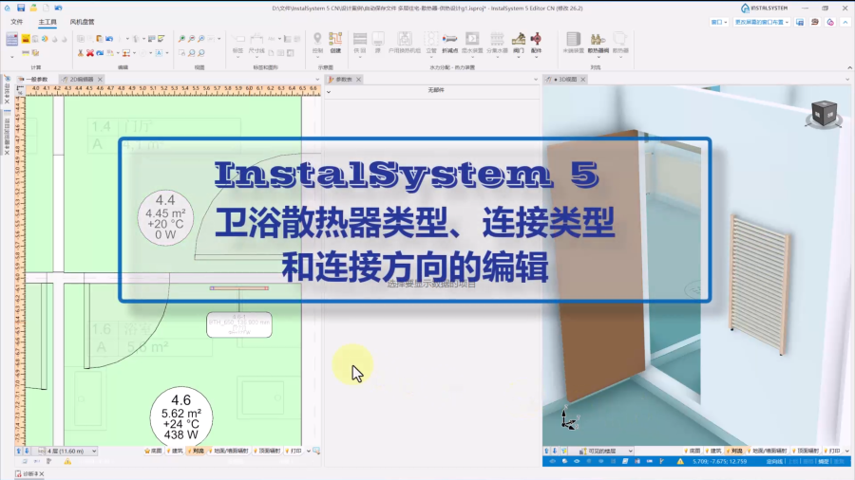Click the home icon in the title bar
This screenshot has height=480, width=855.
point(8,8)
